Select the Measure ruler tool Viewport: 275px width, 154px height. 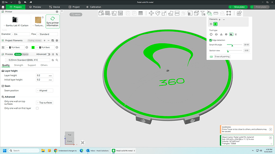click(216, 13)
